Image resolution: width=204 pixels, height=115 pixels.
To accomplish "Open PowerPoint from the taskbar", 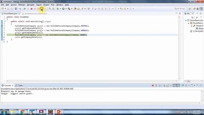I will (59, 112).
